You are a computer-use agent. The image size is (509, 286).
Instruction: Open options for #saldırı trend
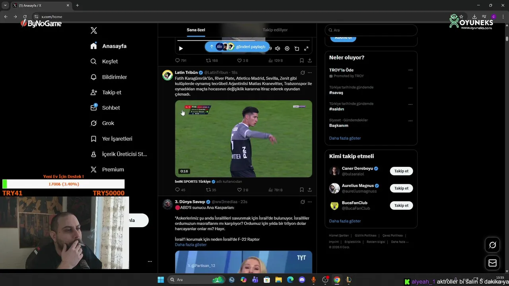pos(410,104)
